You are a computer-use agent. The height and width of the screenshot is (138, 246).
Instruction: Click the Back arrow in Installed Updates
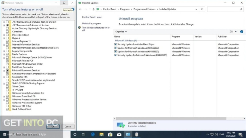pos(80,9)
